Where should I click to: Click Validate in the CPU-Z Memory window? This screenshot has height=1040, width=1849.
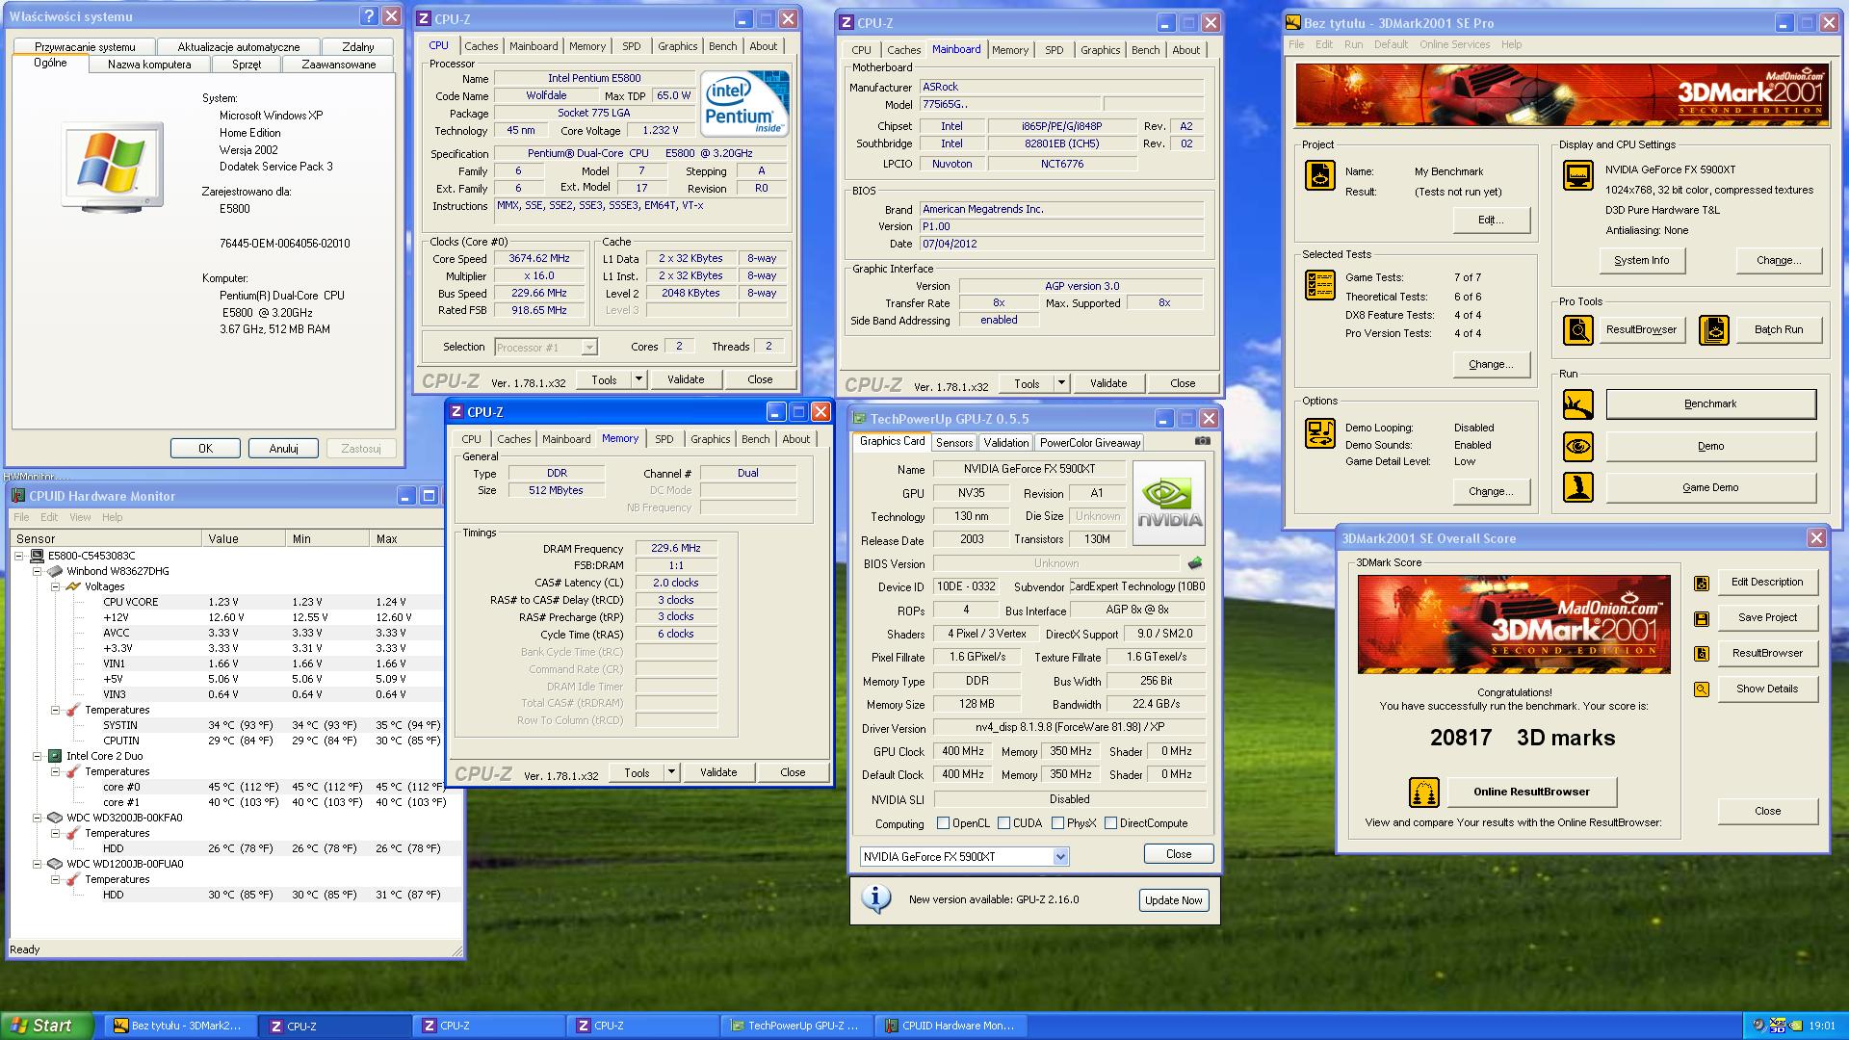[x=718, y=773]
